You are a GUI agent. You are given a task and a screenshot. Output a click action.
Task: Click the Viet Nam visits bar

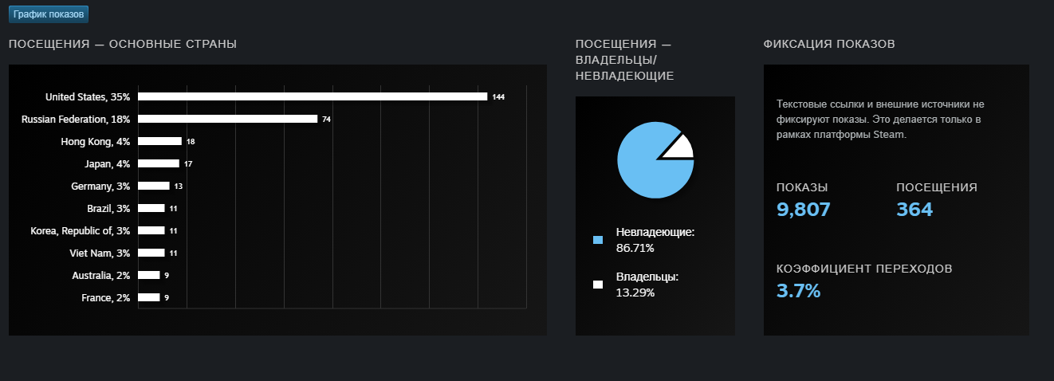[x=151, y=253]
